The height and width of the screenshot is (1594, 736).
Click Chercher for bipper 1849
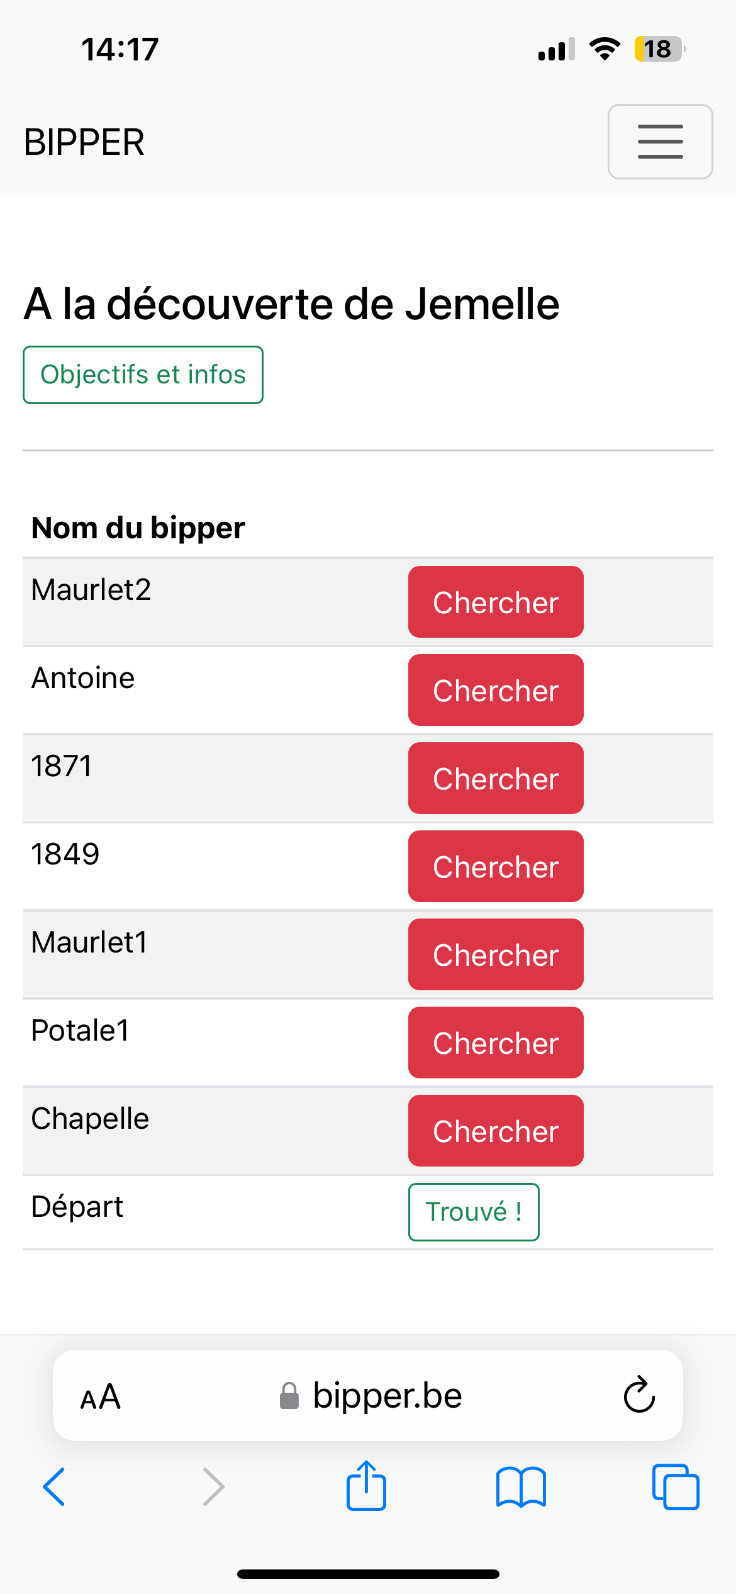point(496,866)
